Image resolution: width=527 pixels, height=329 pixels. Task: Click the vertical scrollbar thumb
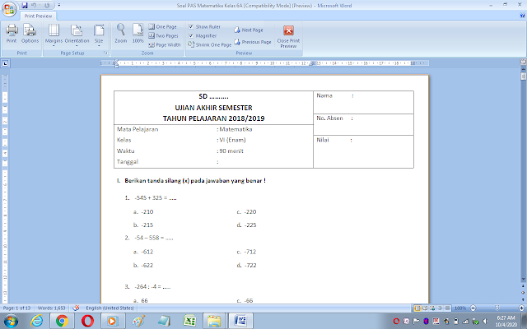(x=523, y=76)
